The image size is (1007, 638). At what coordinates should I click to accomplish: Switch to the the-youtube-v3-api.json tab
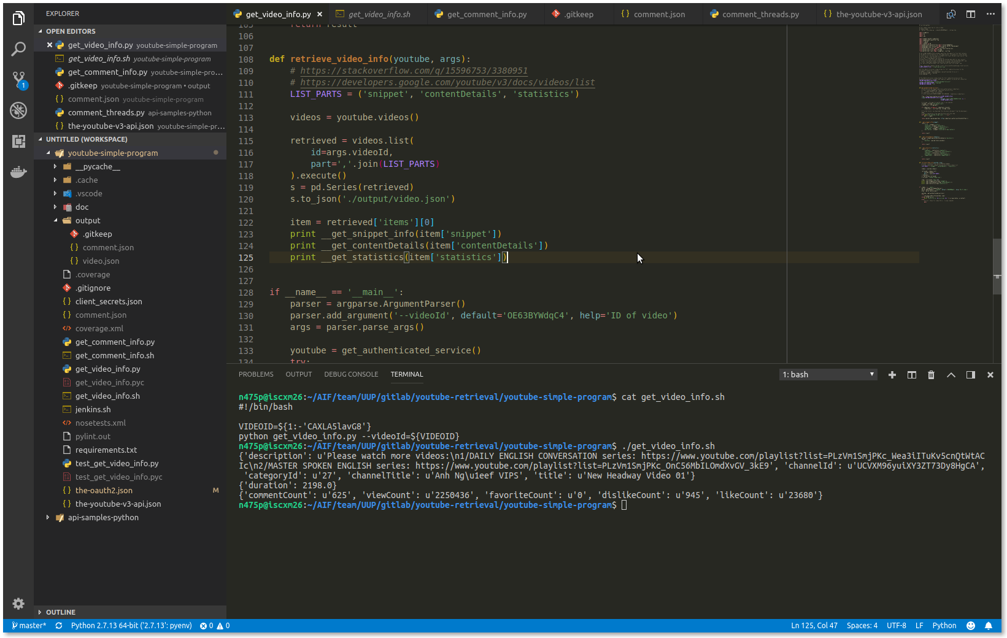tap(879, 14)
